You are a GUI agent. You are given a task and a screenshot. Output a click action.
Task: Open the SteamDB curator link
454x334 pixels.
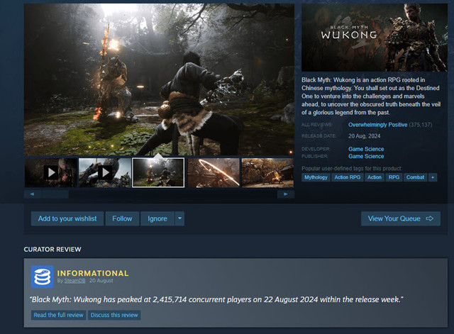74,281
